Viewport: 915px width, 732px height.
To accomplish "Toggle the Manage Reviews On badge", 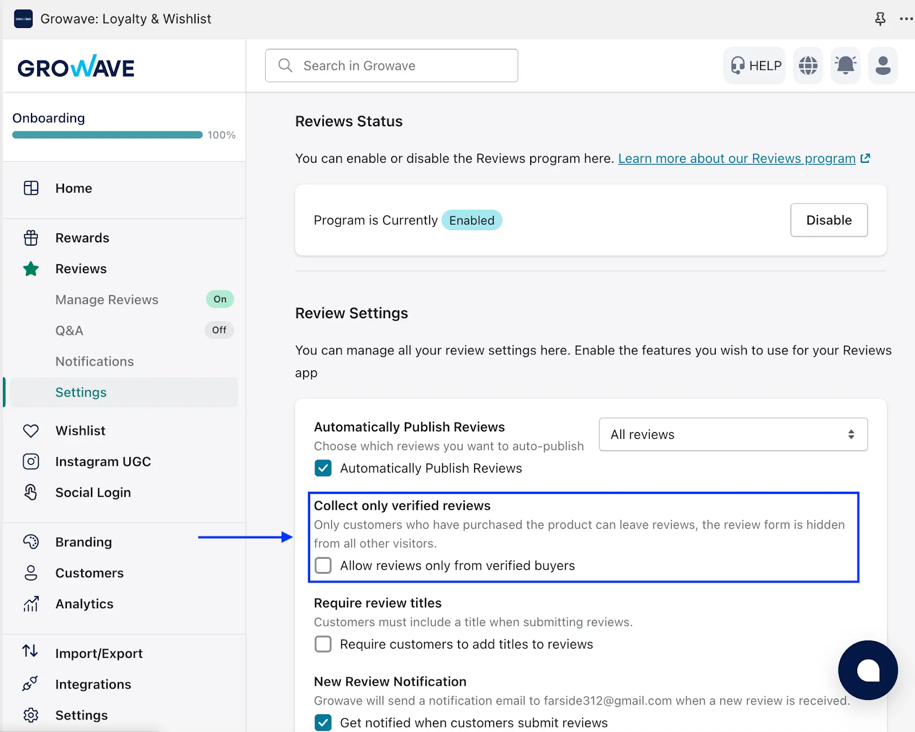I will tap(220, 299).
